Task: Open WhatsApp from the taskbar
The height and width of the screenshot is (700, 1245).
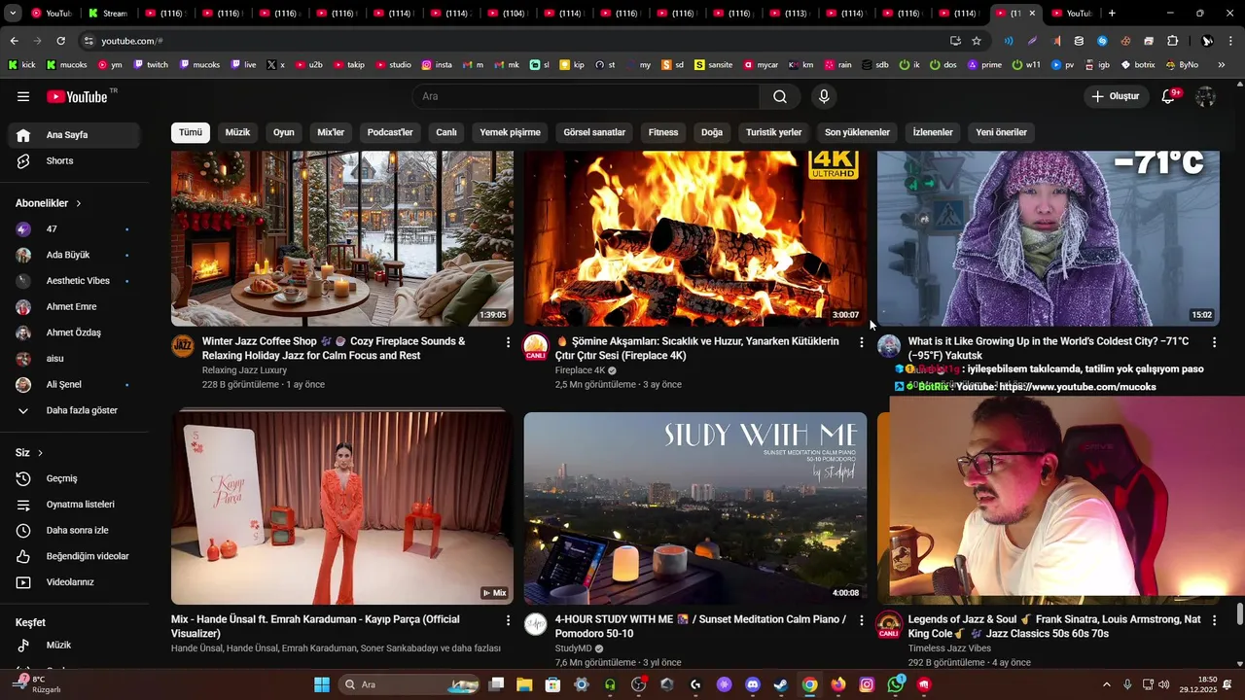Action: pos(895,684)
